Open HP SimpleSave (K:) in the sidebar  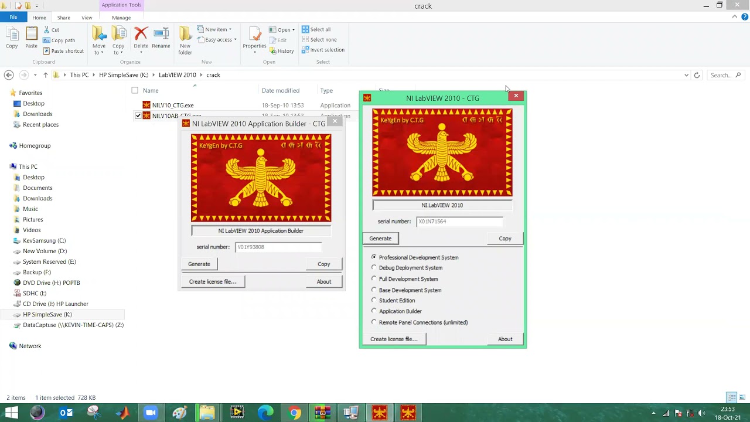[47, 314]
